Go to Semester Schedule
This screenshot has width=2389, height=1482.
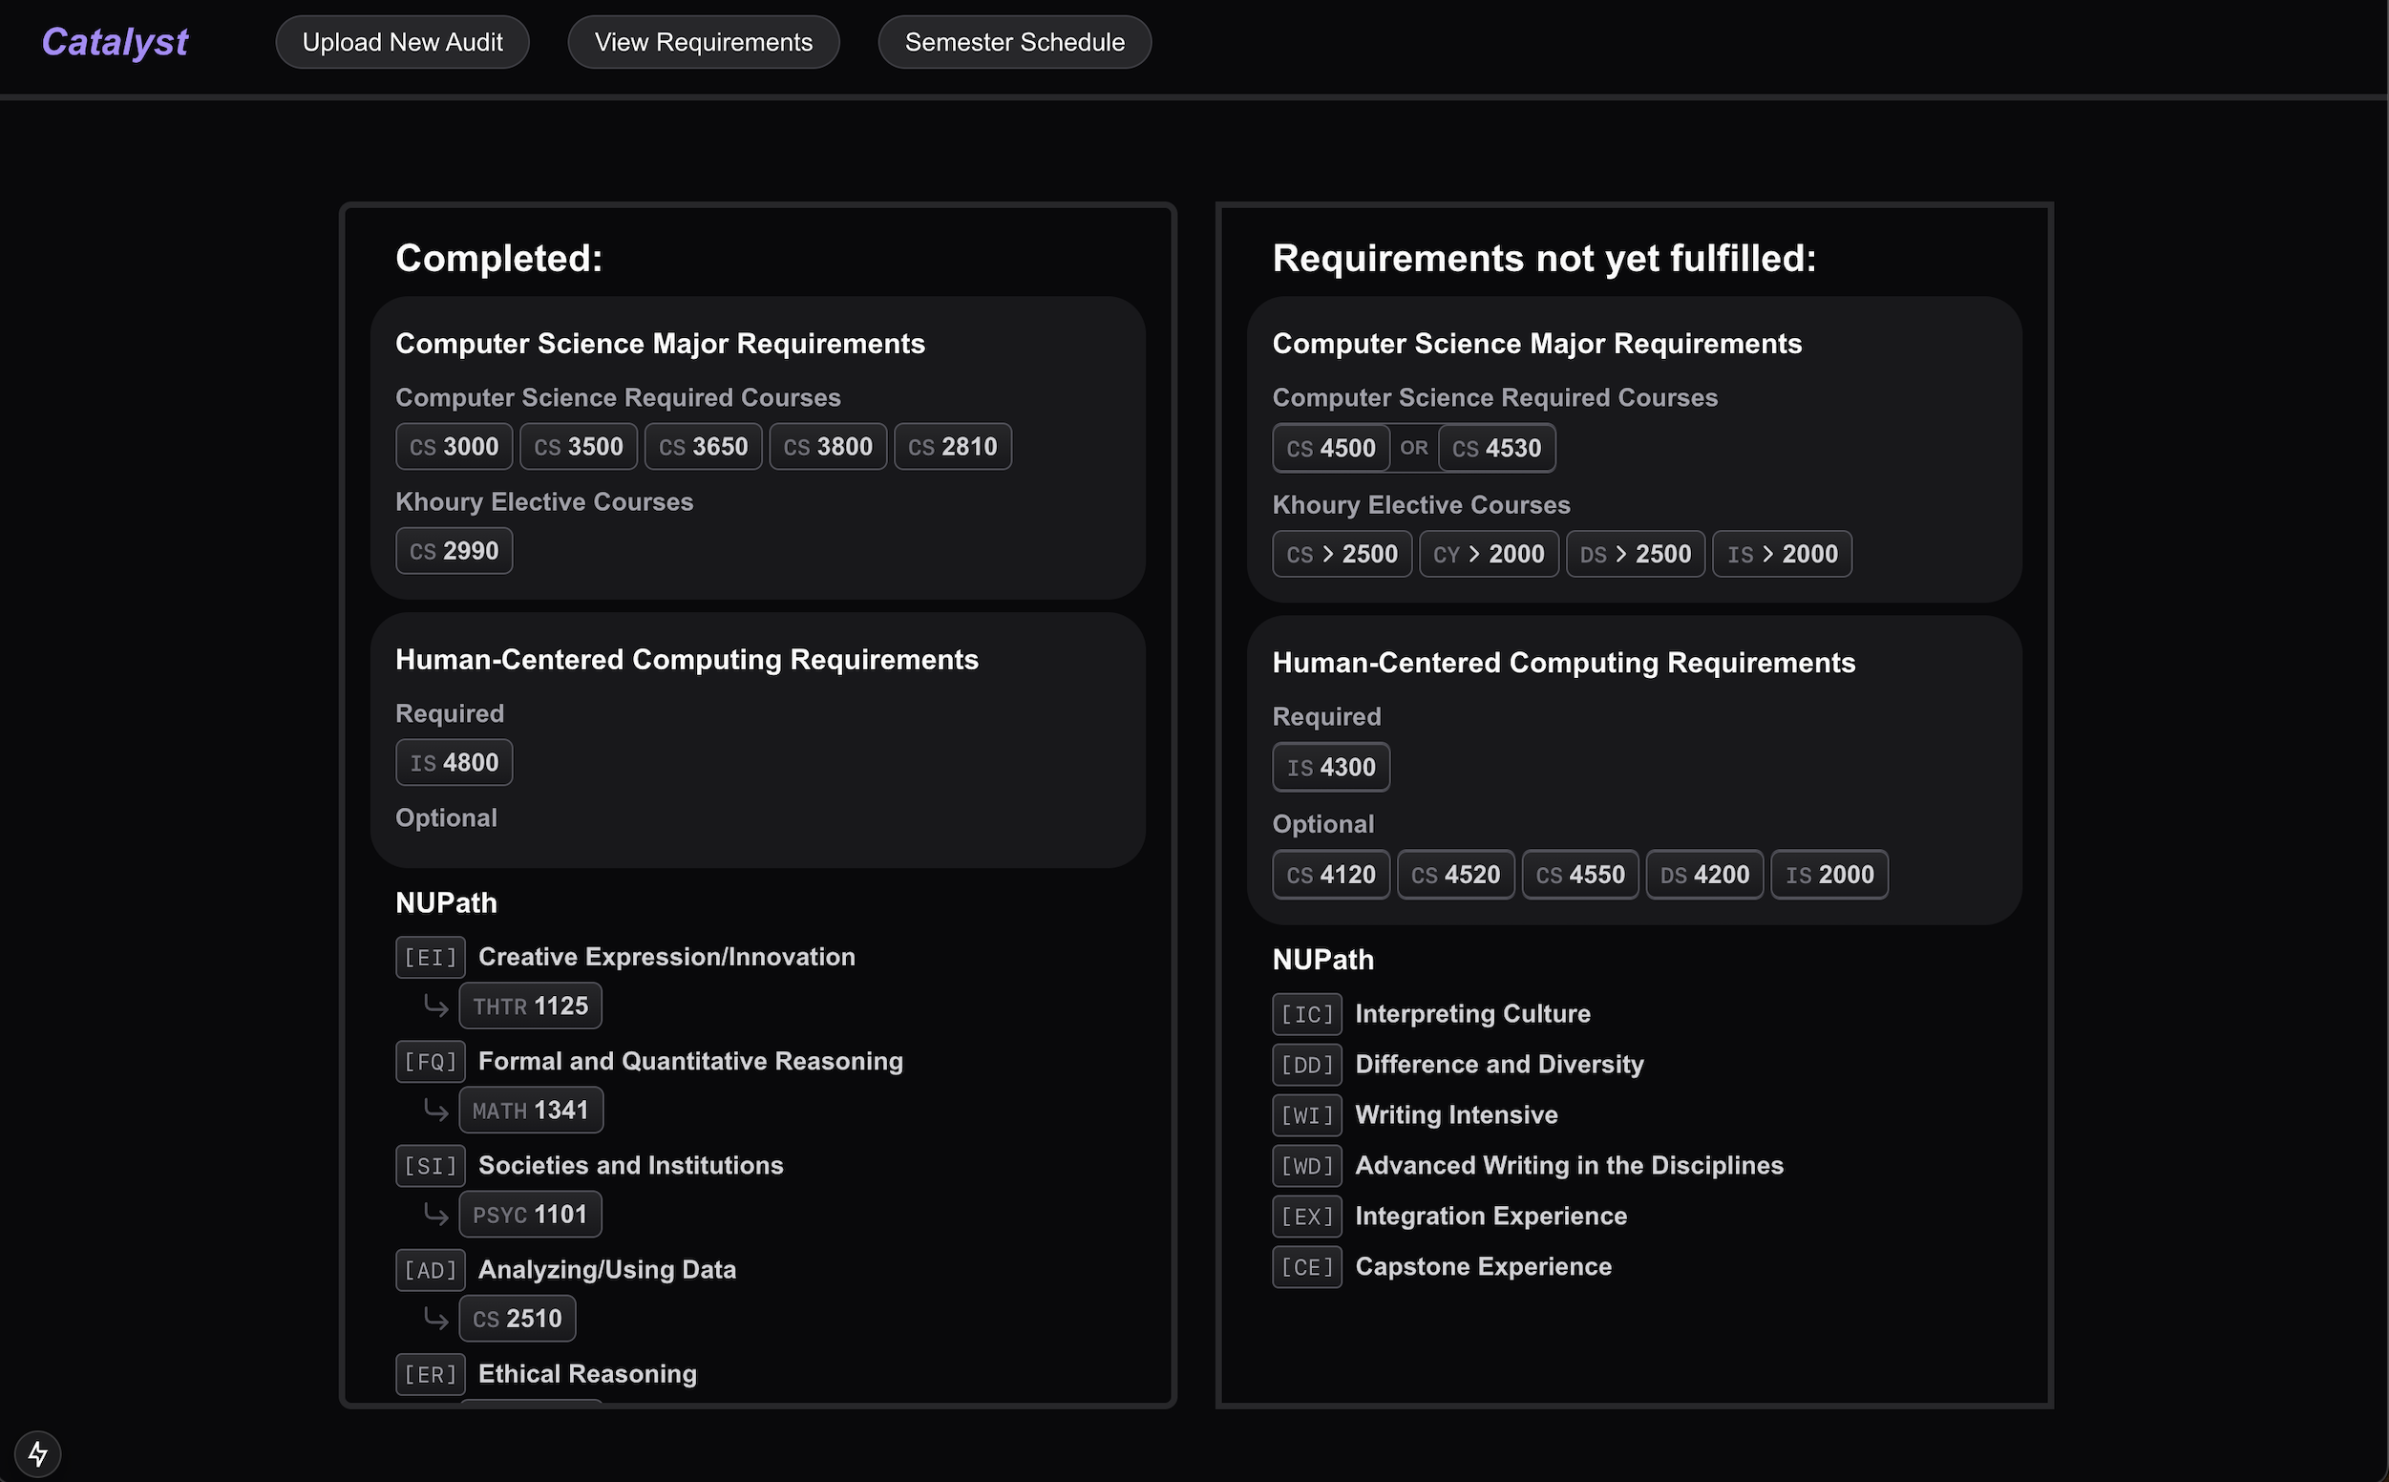[x=1013, y=42]
